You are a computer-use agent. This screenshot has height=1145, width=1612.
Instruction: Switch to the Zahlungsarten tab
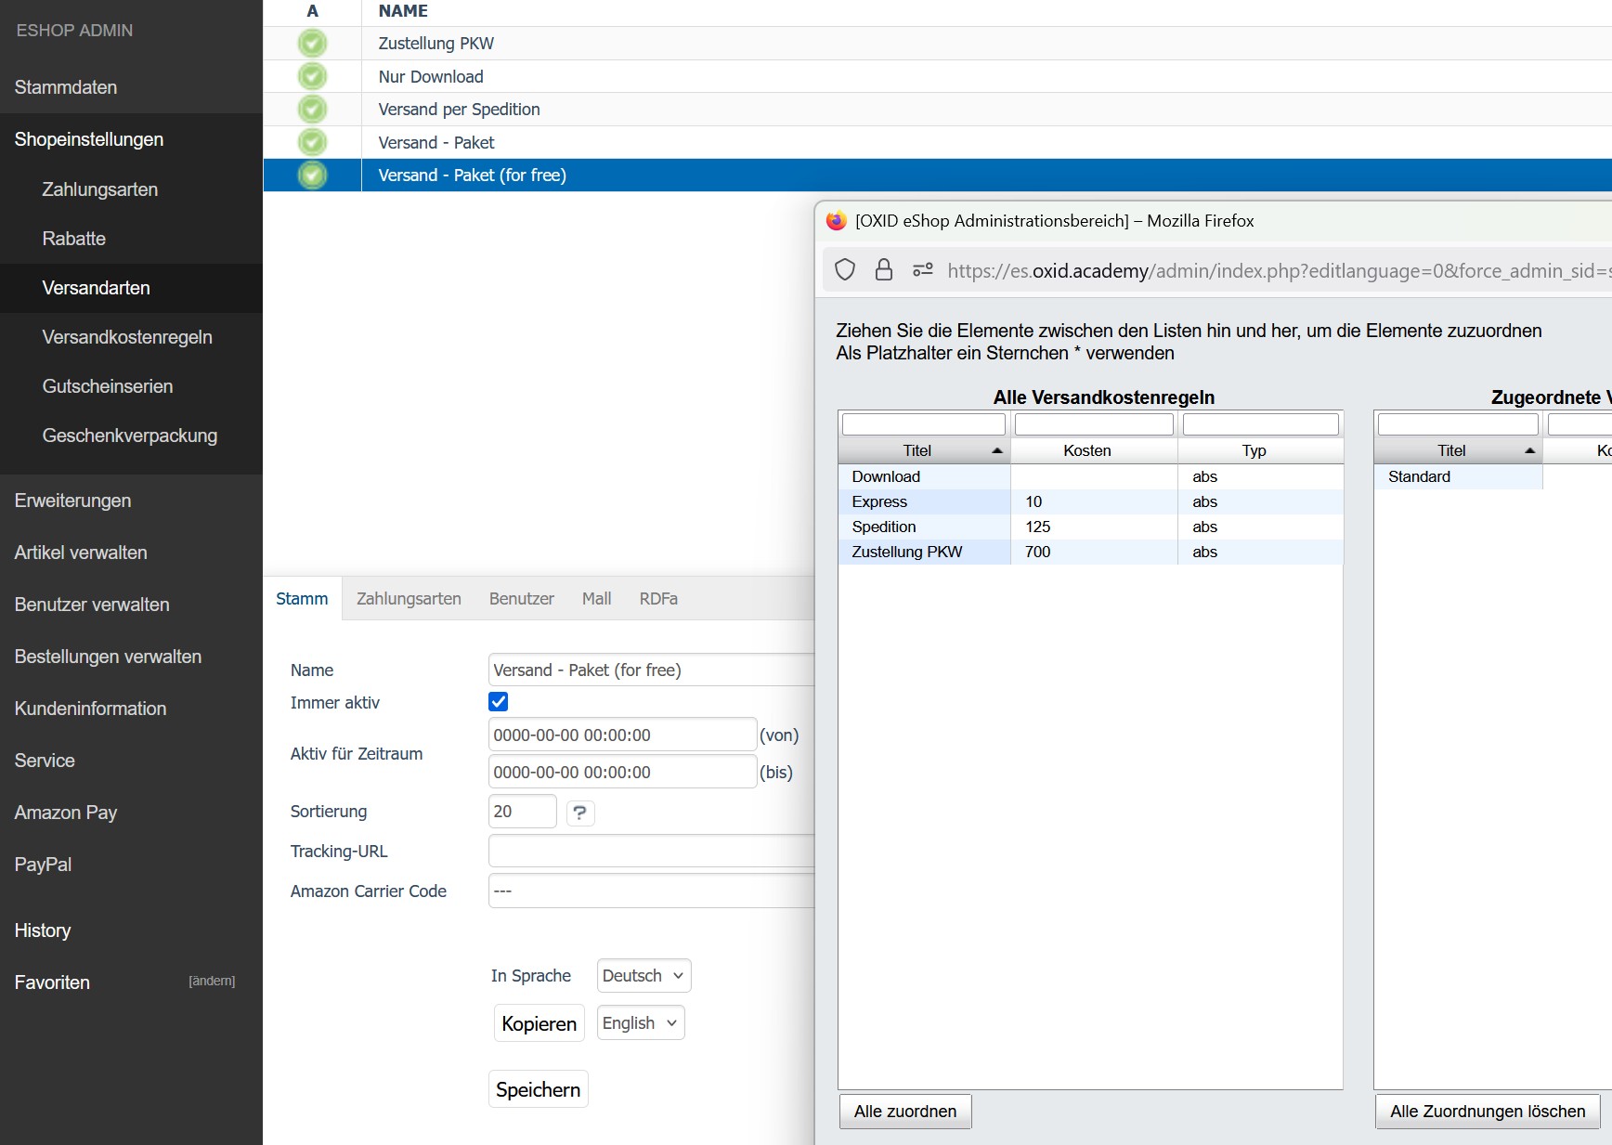409,599
